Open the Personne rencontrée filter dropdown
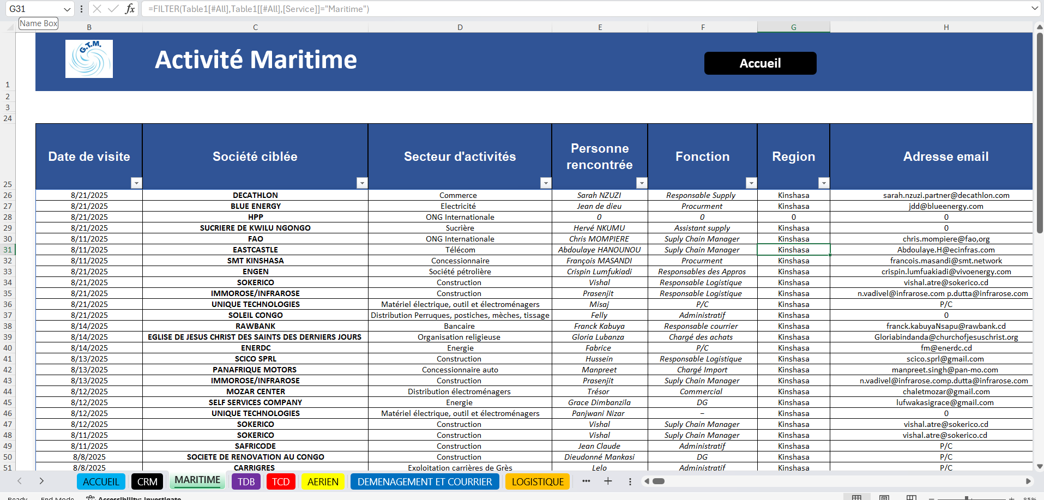Viewport: 1044px width, 500px height. point(642,183)
